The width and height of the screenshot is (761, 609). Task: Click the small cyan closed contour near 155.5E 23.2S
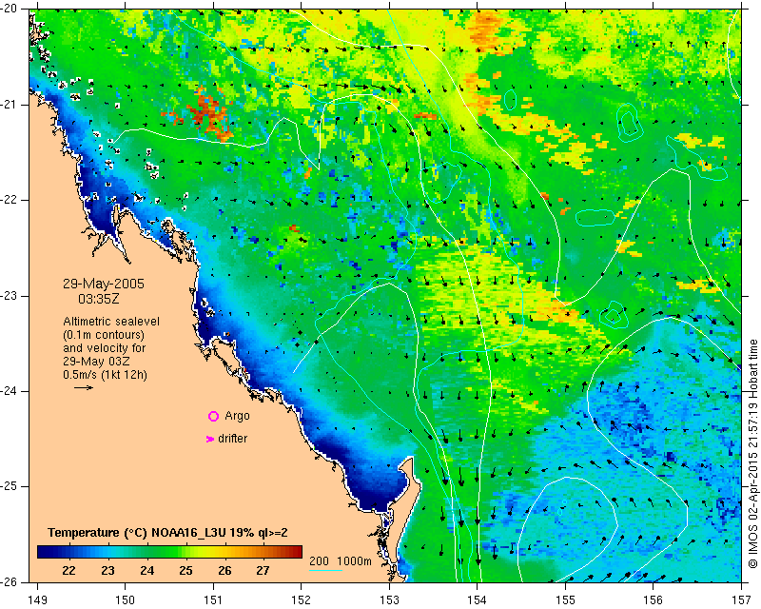(613, 315)
